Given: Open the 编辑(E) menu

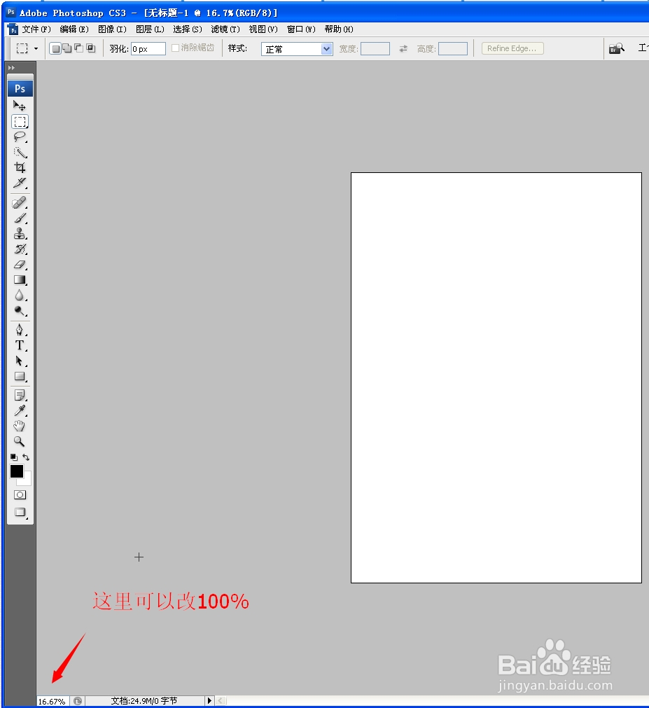Looking at the screenshot, I should coord(74,29).
